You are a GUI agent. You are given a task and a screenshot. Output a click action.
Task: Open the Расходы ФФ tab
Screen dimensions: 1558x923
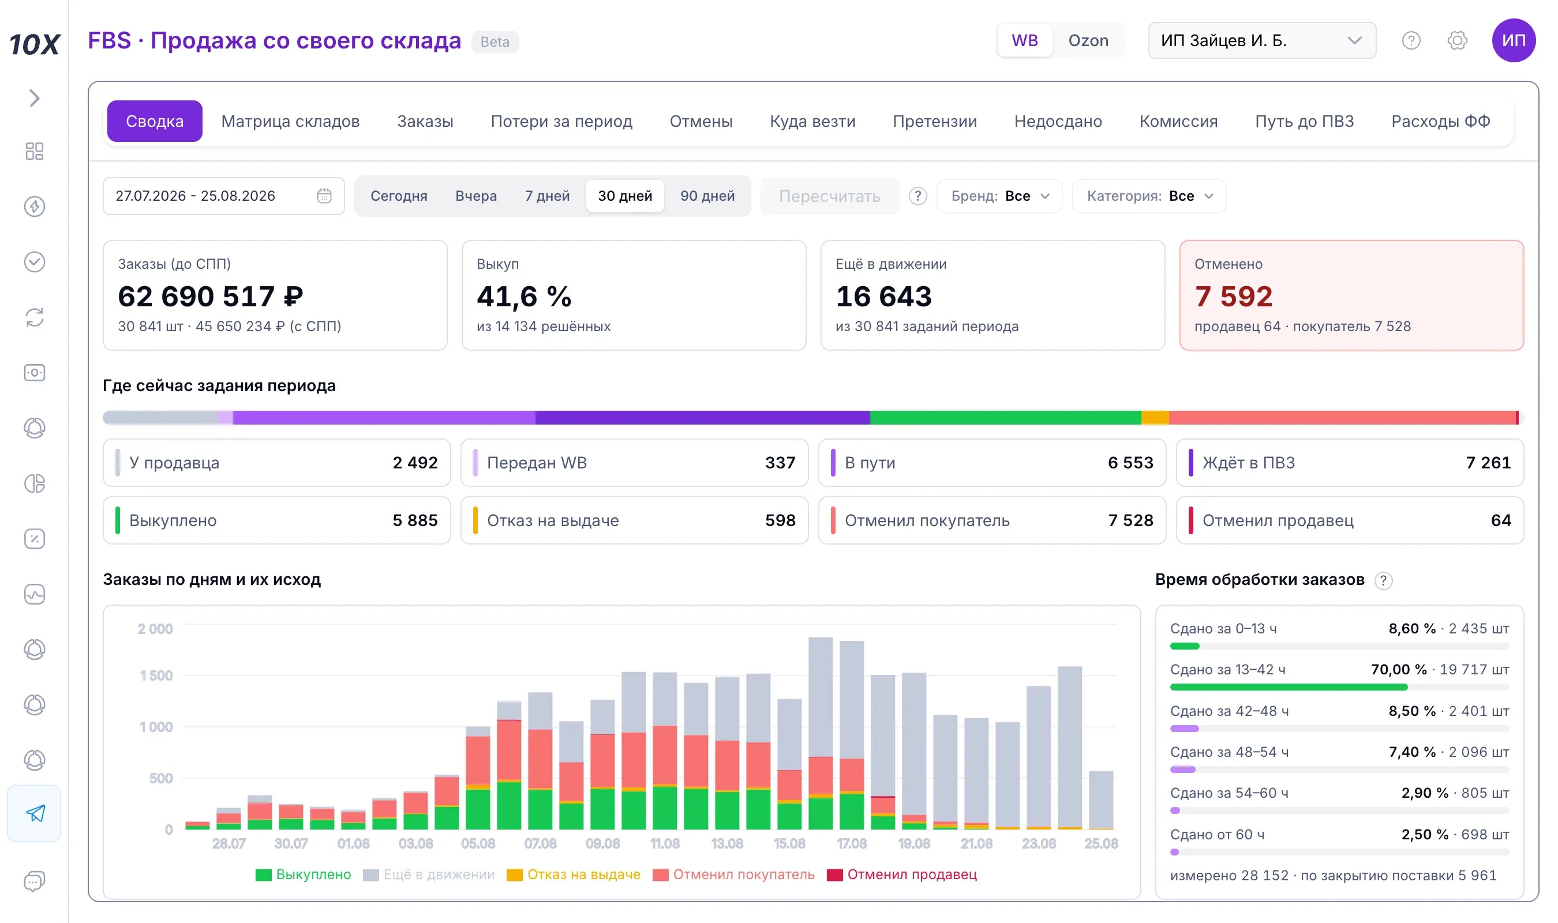1440,121
